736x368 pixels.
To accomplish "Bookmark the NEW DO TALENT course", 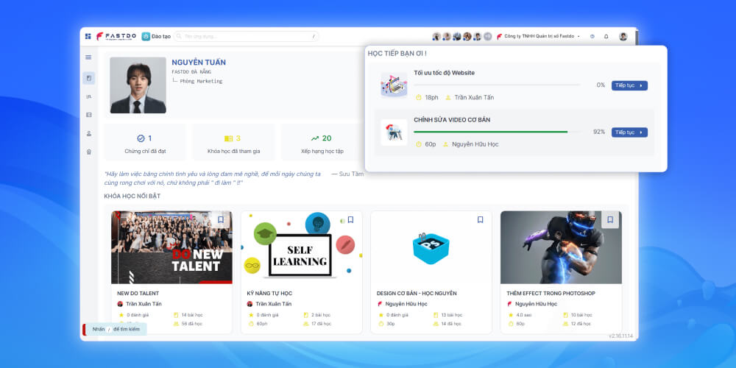I will [221, 219].
